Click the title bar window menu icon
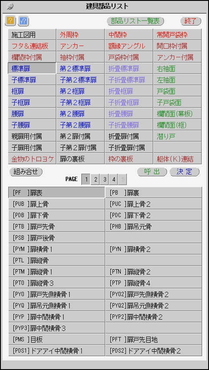Image resolution: width=209 pixels, height=370 pixels. click(10, 7)
